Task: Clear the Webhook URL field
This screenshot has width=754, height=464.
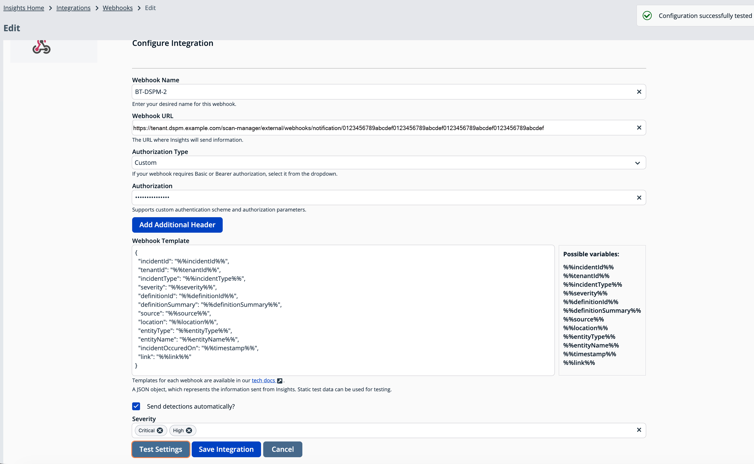Action: [639, 128]
